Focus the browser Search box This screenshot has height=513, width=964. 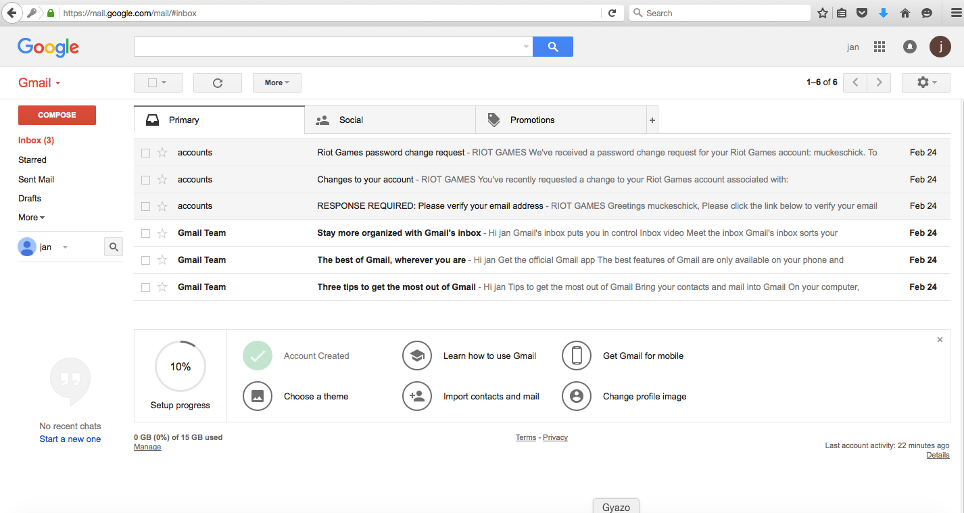pos(720,13)
